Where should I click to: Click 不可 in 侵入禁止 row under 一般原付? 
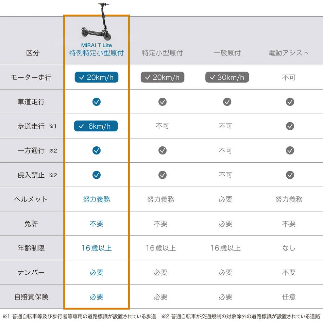coord(225,175)
